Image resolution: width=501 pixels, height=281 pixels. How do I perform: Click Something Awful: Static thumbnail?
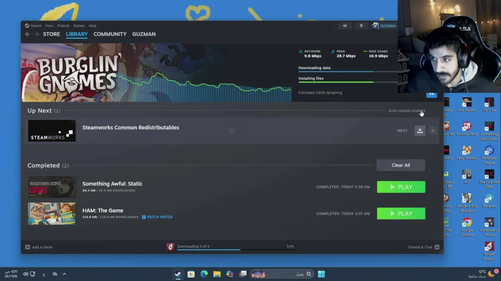coord(52,187)
